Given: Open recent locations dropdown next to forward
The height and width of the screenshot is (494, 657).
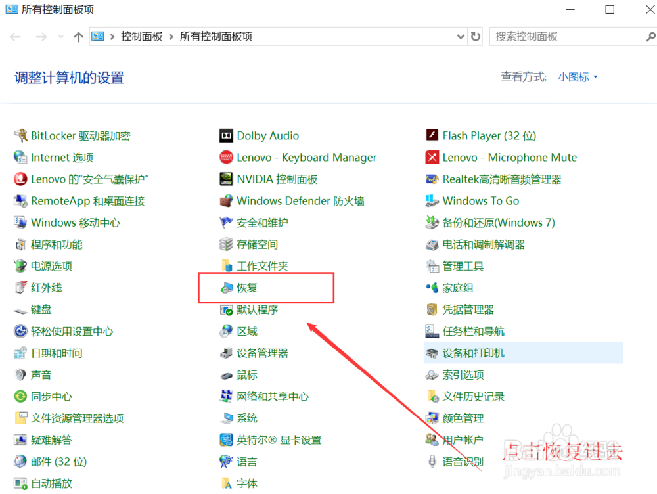Looking at the screenshot, I should click(x=60, y=37).
